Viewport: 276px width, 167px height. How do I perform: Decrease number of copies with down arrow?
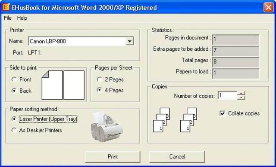click(x=241, y=97)
